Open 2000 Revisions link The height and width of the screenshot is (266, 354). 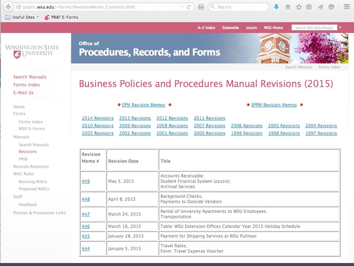(x=210, y=133)
